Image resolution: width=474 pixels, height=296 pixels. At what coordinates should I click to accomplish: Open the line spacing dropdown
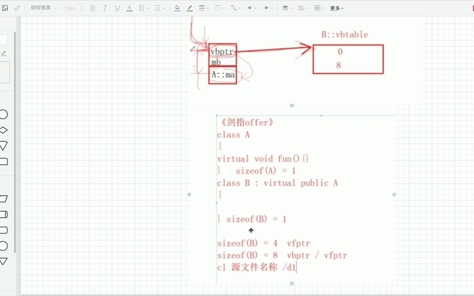(143, 8)
